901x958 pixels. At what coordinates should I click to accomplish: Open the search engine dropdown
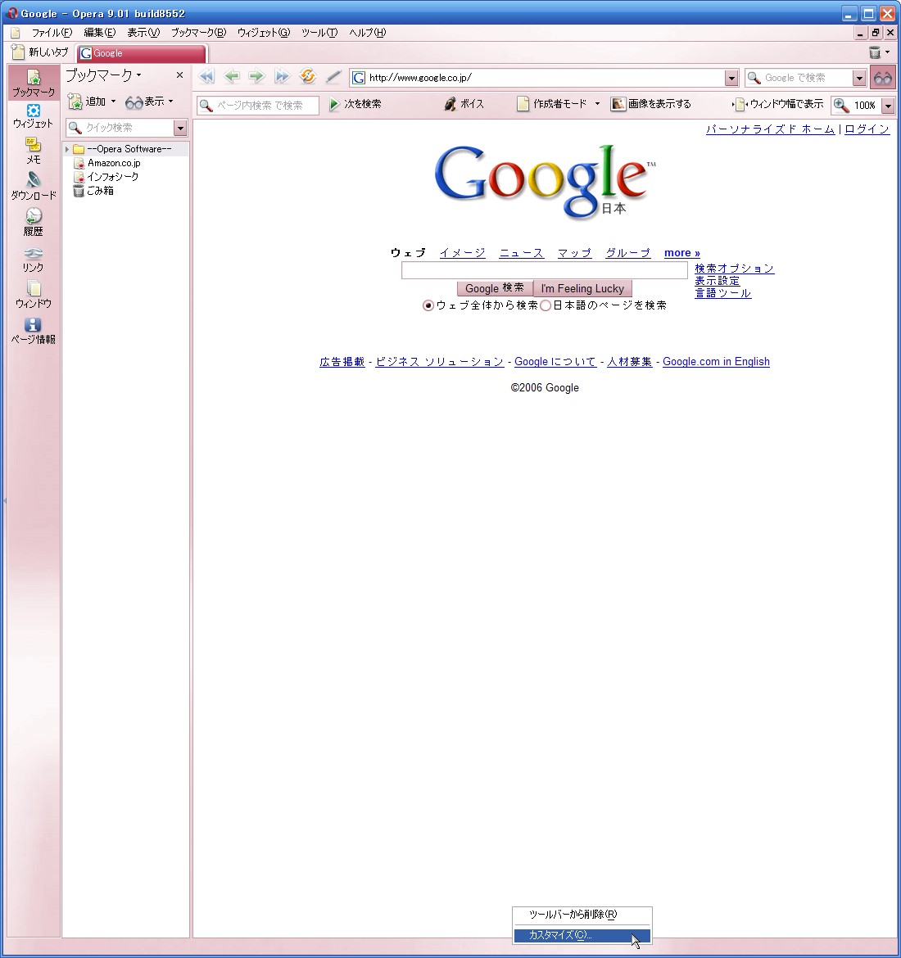point(859,79)
